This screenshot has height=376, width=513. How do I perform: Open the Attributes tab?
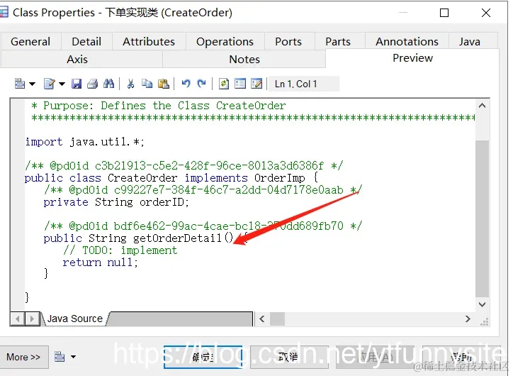coord(149,42)
